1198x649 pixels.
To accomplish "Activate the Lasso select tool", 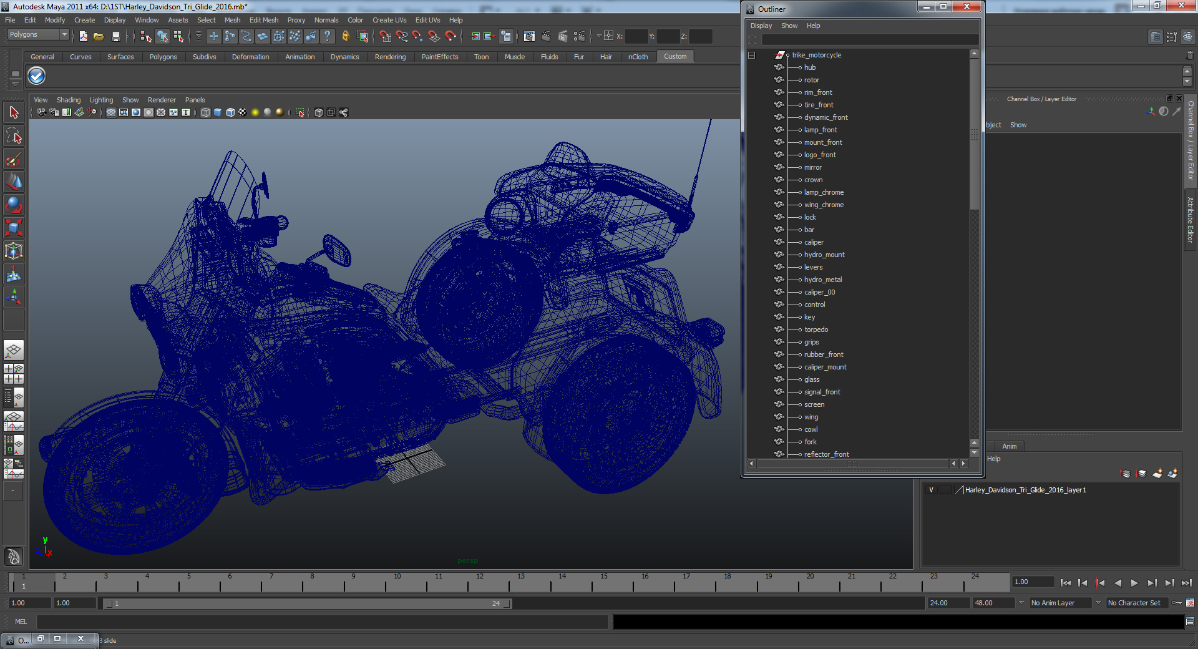I will [14, 136].
